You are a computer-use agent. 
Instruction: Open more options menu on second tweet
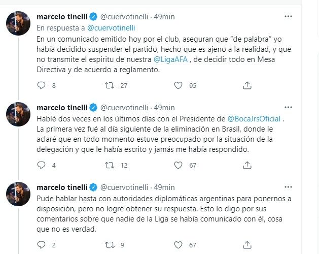point(288,108)
